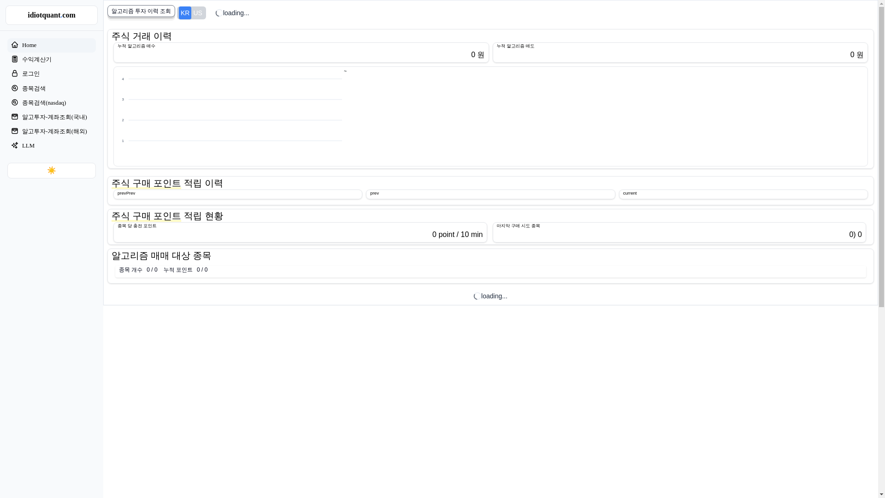Screen dimensions: 885x498
Task: Click the 주식 구매 포인트 적립 이력 heading
Action: pyautogui.click(x=167, y=183)
